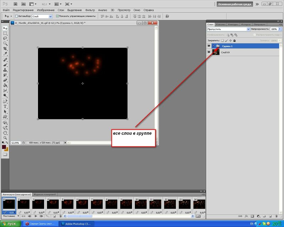This screenshot has width=284, height=227.
Task: Open the opacity slider arrow
Action: pyautogui.click(x=280, y=29)
